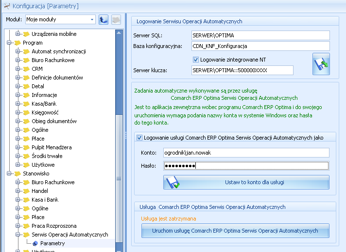Click the blue Parametry leaf icon

[x=35, y=243]
